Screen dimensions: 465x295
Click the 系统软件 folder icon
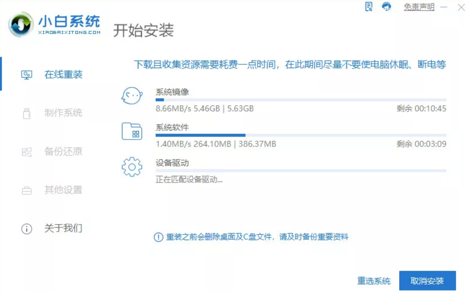pos(132,131)
